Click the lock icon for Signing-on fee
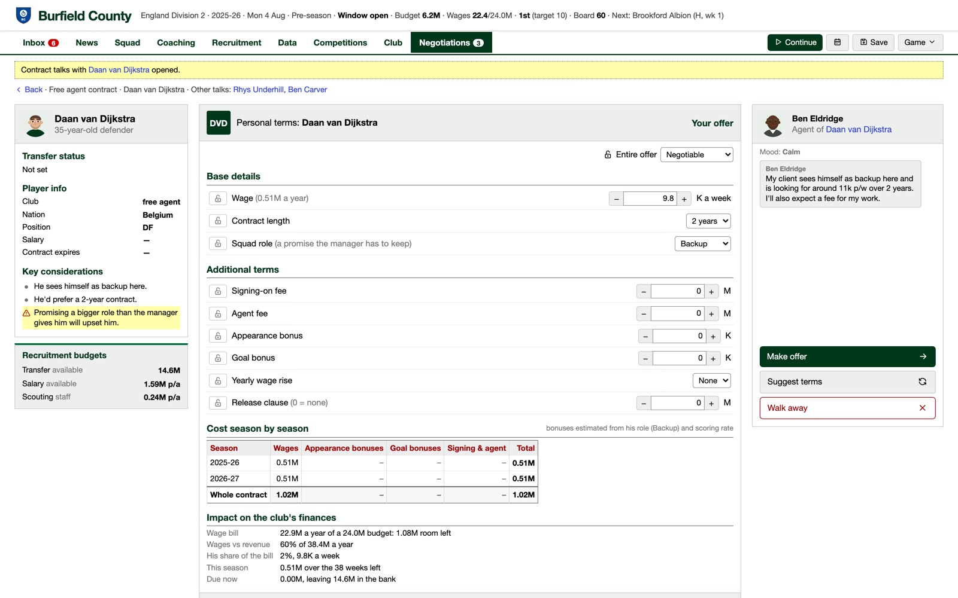 [x=218, y=291]
